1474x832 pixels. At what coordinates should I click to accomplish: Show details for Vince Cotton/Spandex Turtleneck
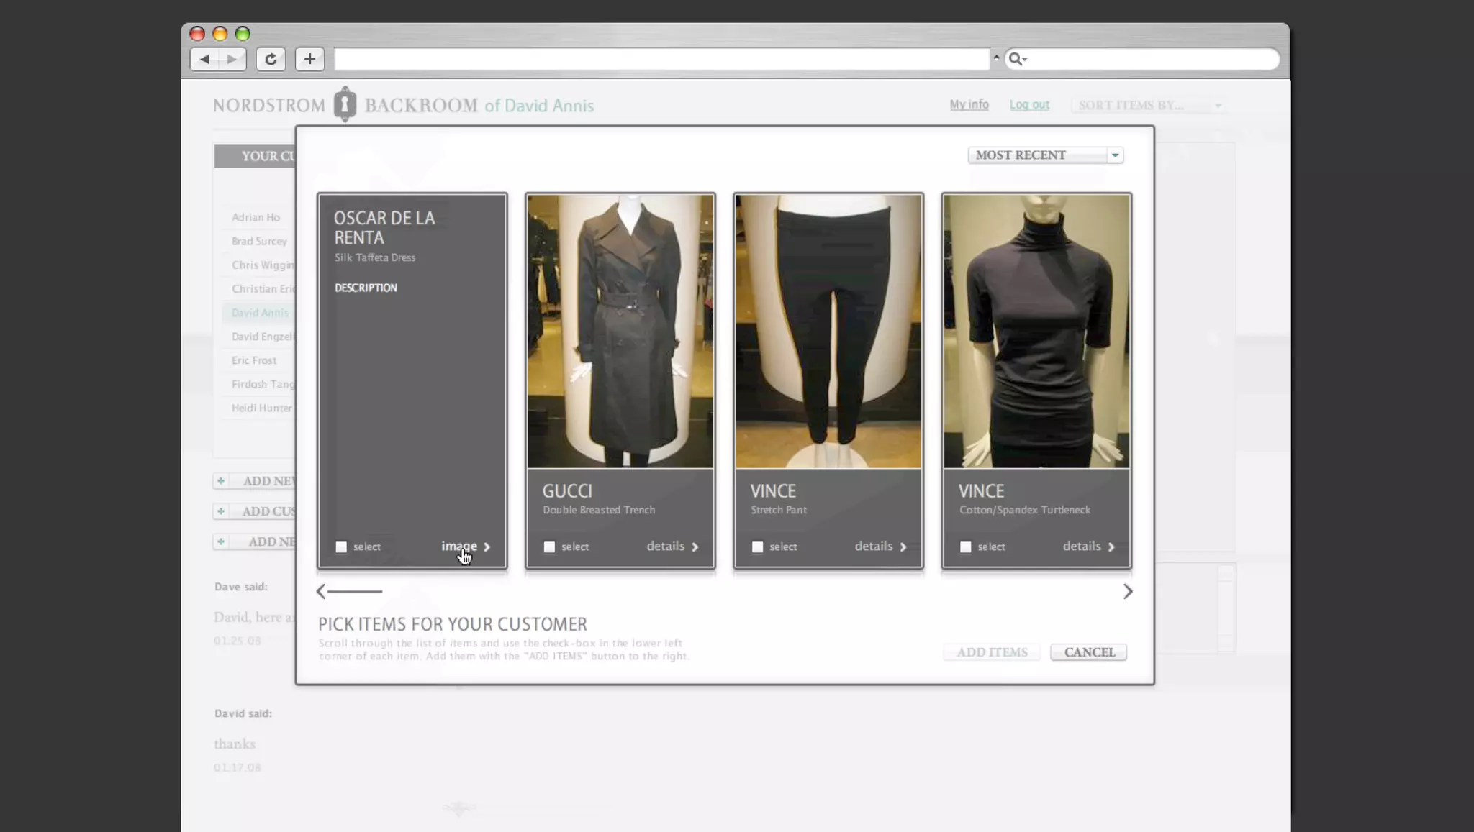pyautogui.click(x=1088, y=547)
